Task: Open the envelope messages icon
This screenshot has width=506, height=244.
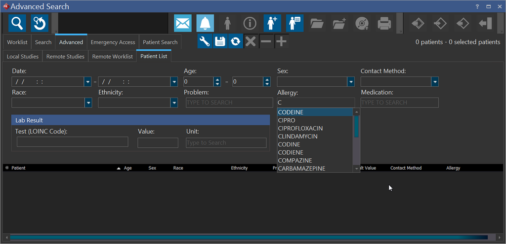Action: 183,23
